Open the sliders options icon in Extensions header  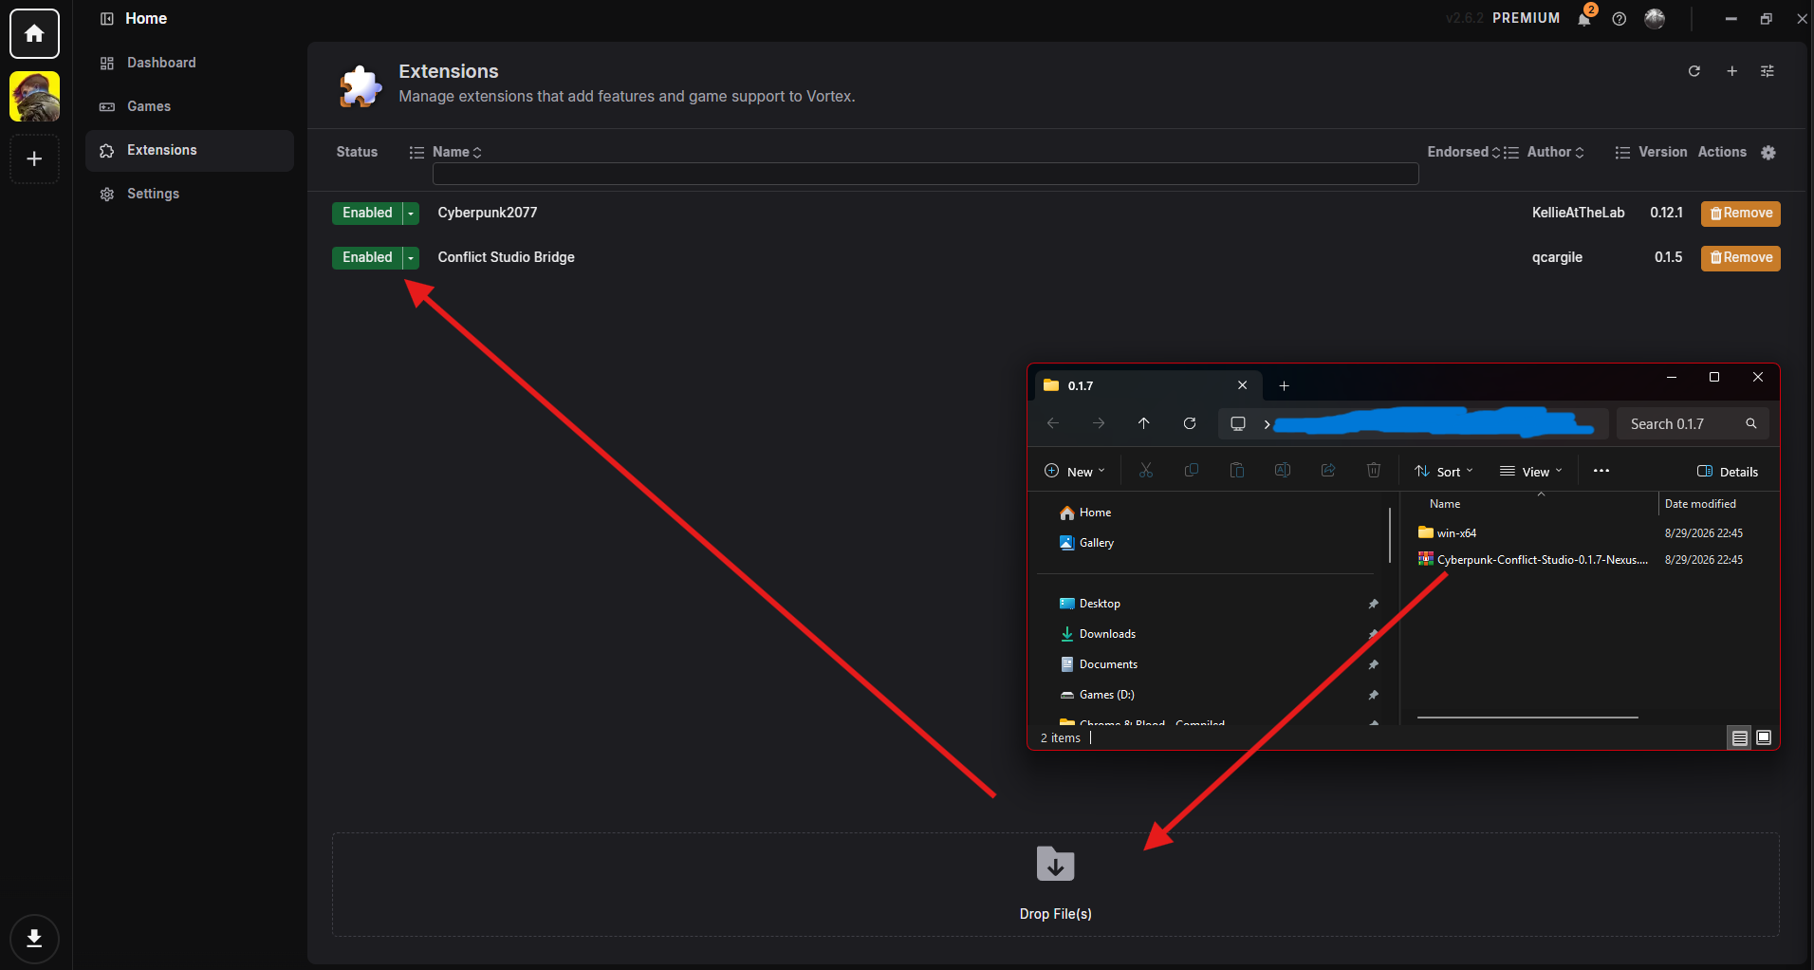pos(1768,71)
